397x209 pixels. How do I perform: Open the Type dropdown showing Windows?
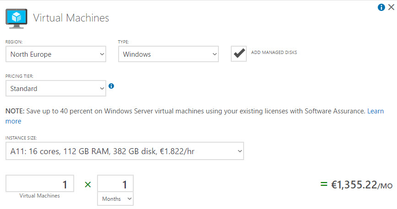tap(169, 54)
